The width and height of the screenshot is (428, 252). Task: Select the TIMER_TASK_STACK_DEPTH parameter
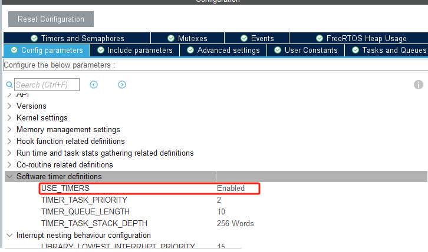[94, 223]
